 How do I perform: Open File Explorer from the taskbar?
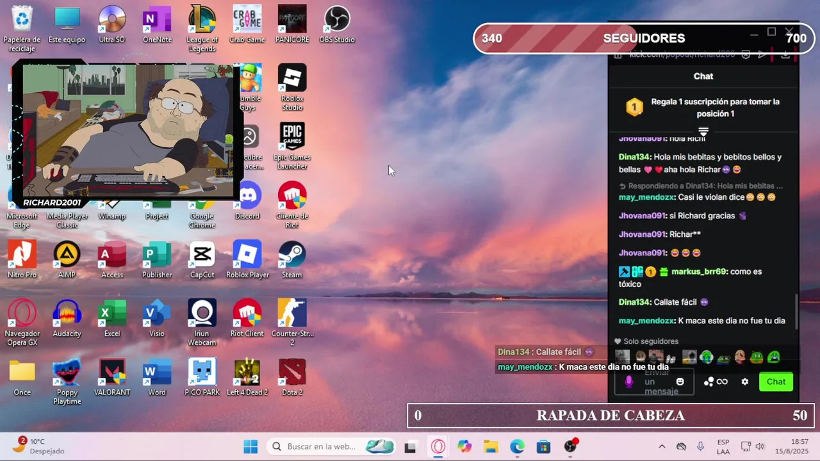click(x=491, y=446)
